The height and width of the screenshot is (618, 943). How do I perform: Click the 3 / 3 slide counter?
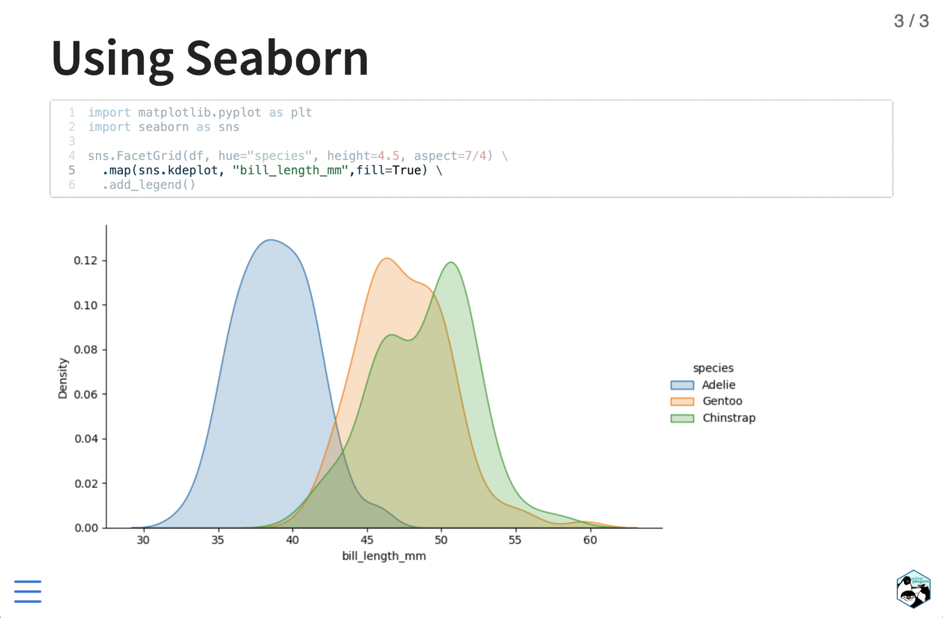coord(911,21)
